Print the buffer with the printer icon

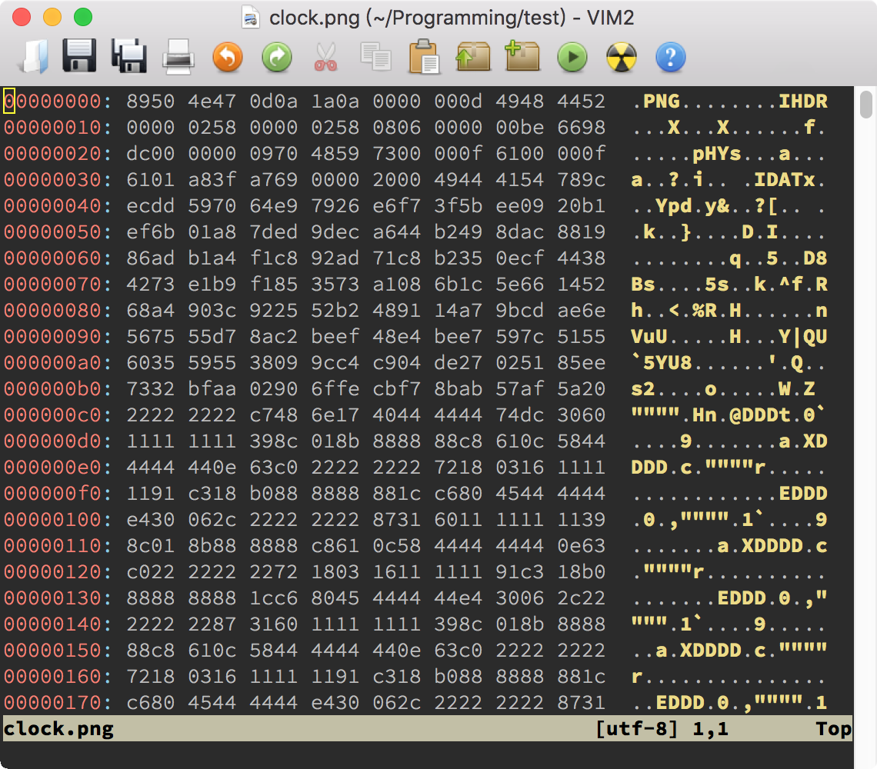click(x=178, y=58)
